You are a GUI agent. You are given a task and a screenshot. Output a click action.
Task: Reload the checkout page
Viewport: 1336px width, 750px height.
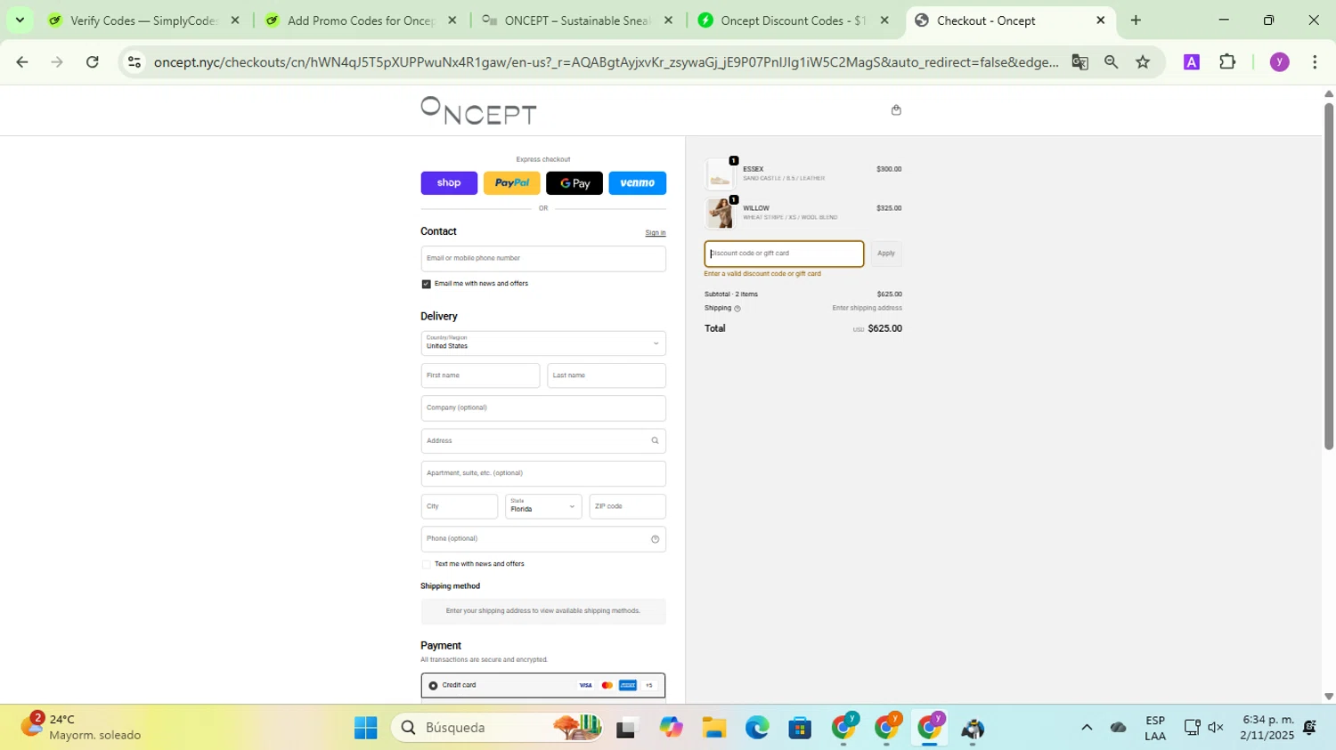93,62
